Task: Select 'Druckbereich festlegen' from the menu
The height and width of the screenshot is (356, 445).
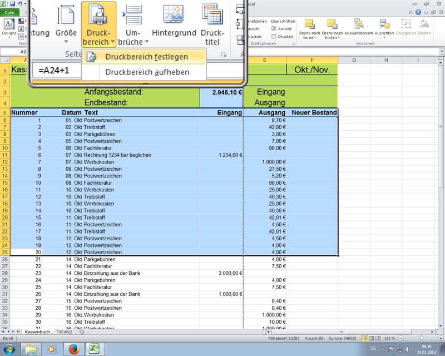Action: click(x=146, y=57)
